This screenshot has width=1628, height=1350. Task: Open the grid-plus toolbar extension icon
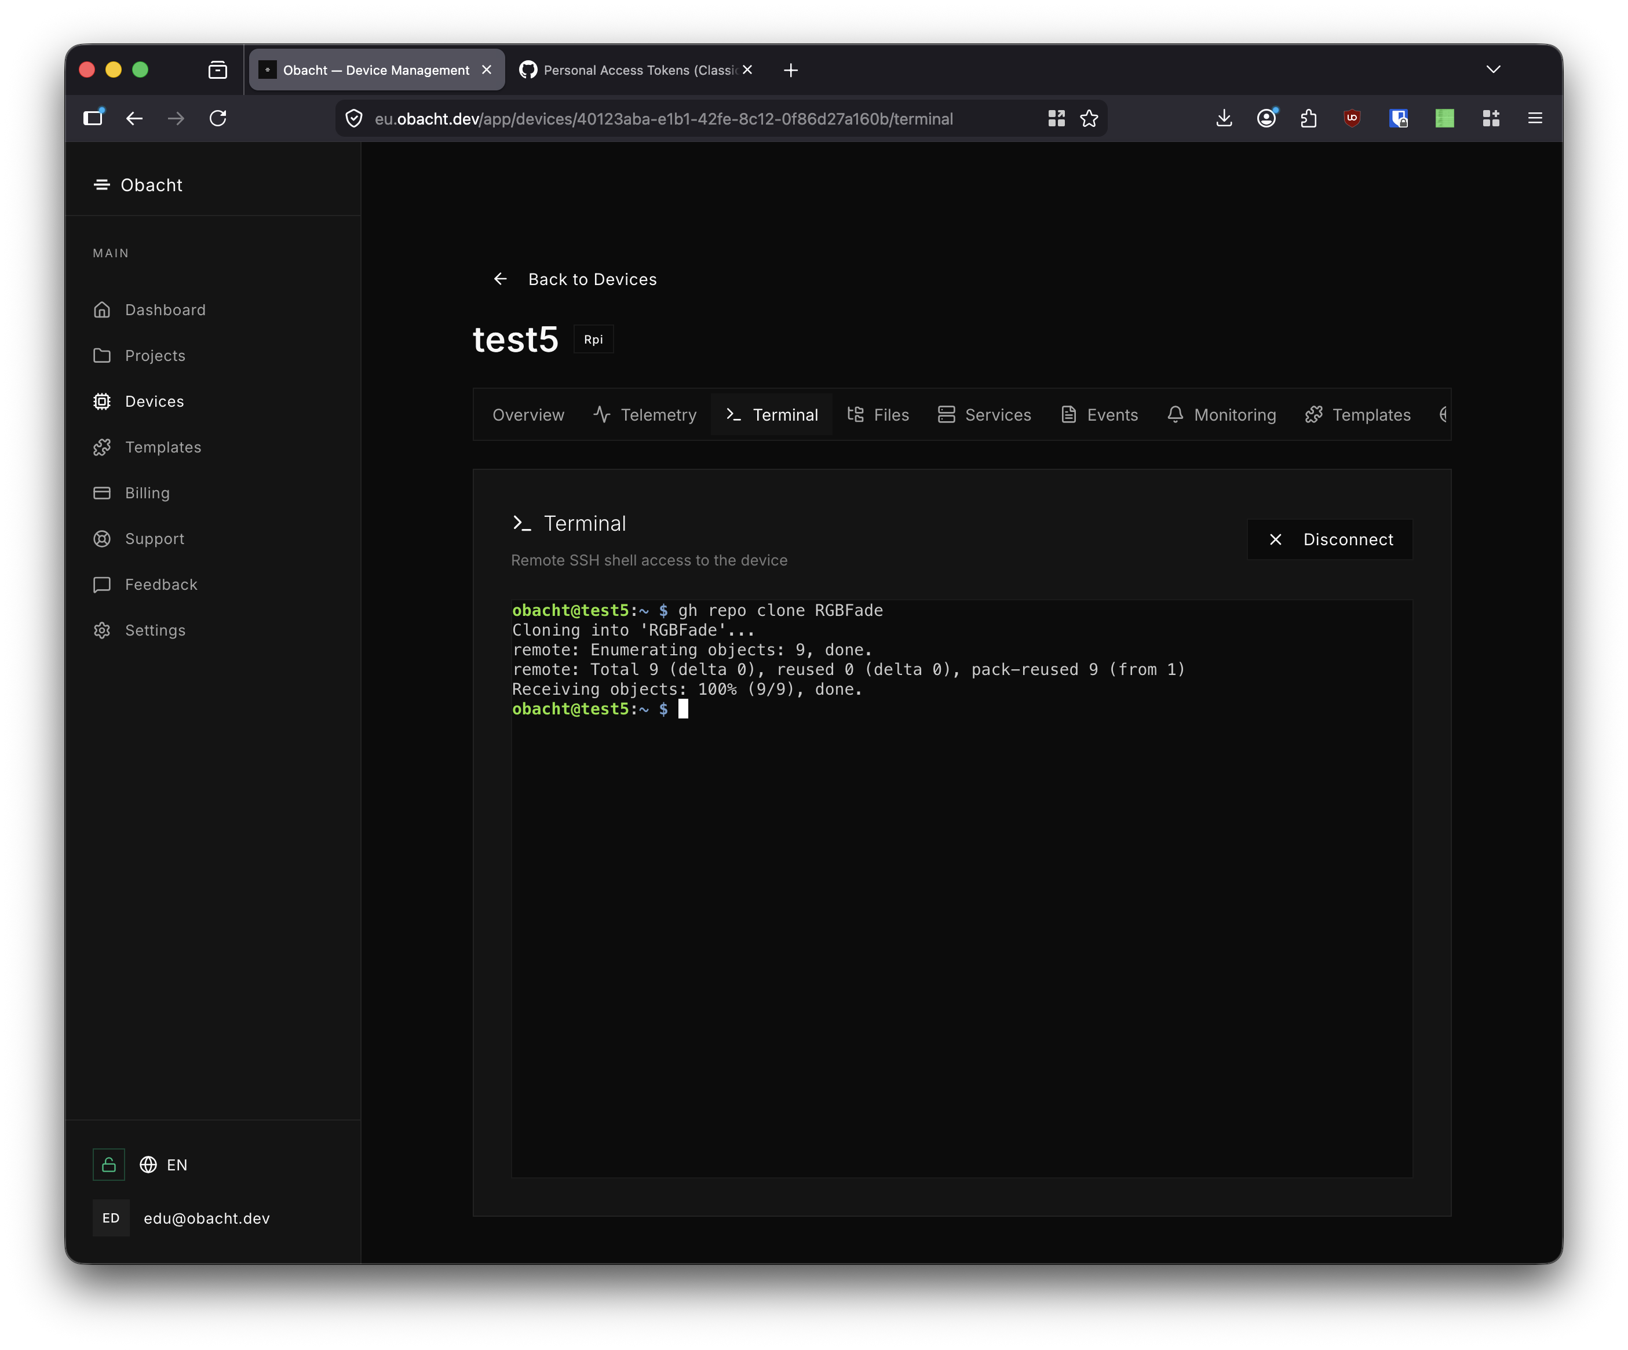pos(1491,119)
